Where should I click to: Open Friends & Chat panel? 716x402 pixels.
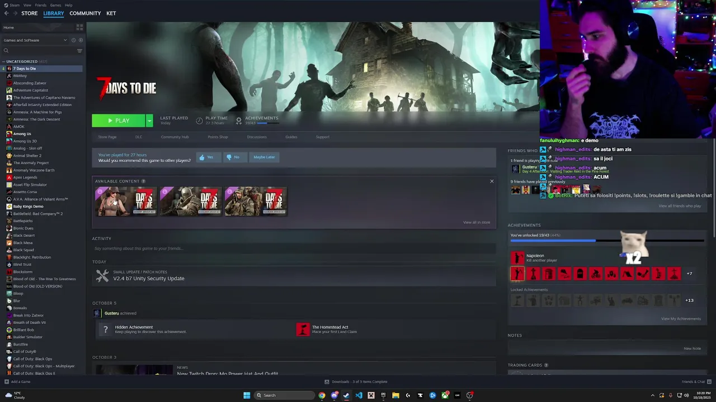click(x=696, y=382)
